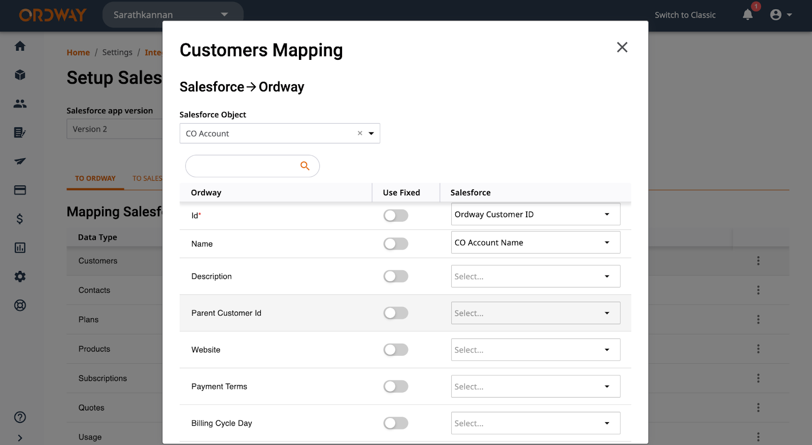Close the Customers Mapping dialog

click(622, 47)
